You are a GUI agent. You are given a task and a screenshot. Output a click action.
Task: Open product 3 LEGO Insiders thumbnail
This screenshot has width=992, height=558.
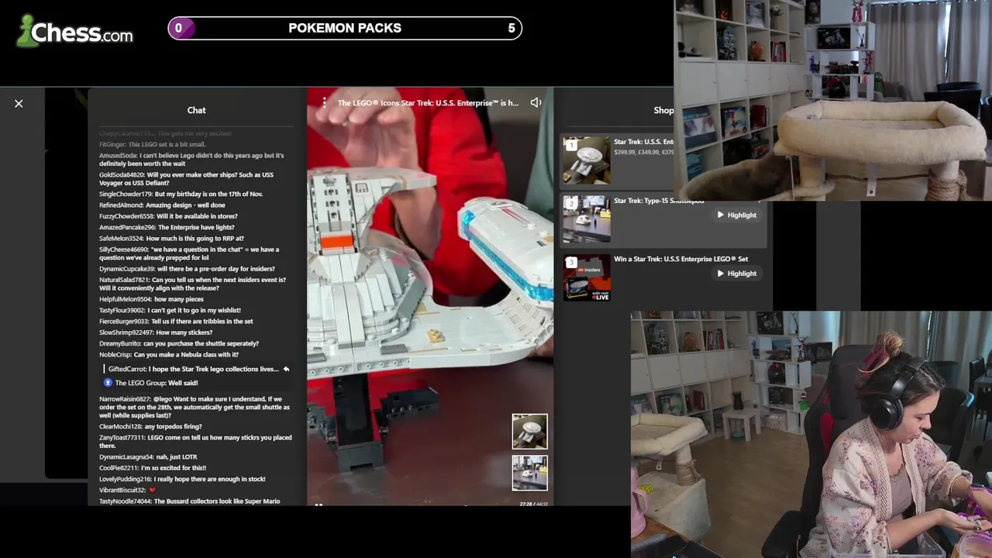[587, 277]
